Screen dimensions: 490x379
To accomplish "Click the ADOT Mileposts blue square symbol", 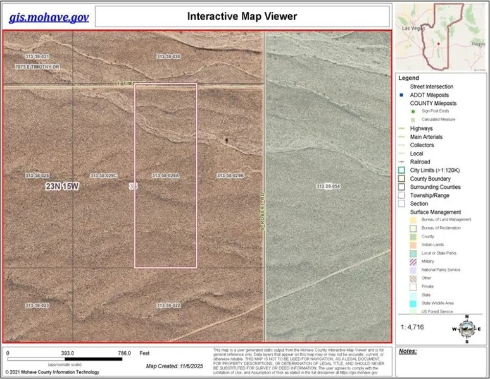I will 401,95.
